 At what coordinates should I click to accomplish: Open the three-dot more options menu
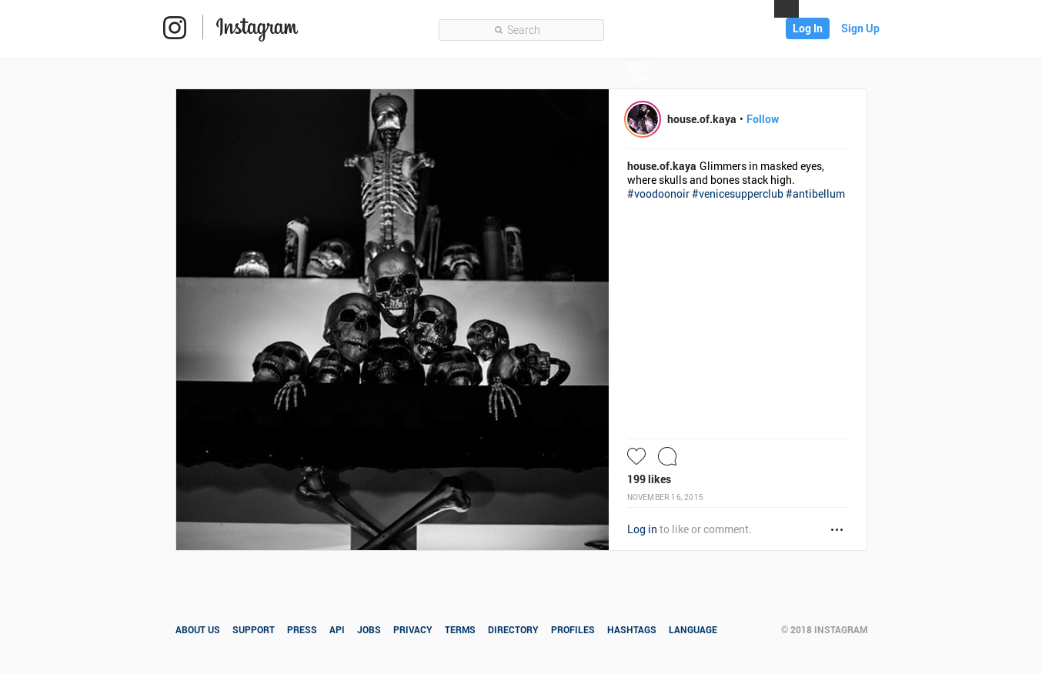coord(837,529)
